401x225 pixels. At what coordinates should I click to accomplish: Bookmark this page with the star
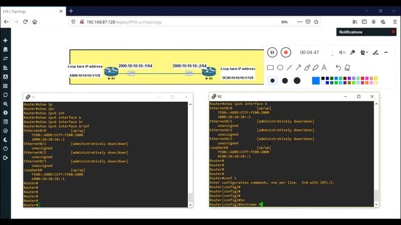pos(316,22)
